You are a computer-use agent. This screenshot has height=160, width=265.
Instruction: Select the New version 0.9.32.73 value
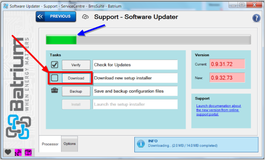click(227, 77)
